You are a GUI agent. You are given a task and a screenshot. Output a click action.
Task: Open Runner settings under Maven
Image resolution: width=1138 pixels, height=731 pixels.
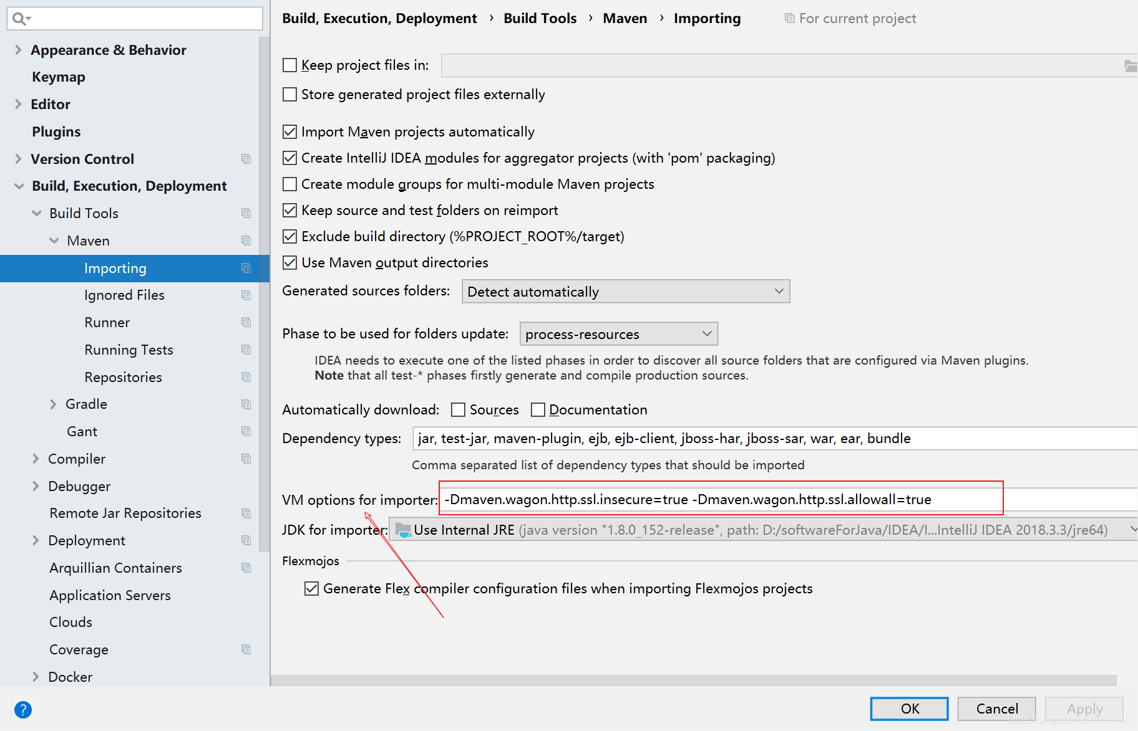(x=107, y=322)
